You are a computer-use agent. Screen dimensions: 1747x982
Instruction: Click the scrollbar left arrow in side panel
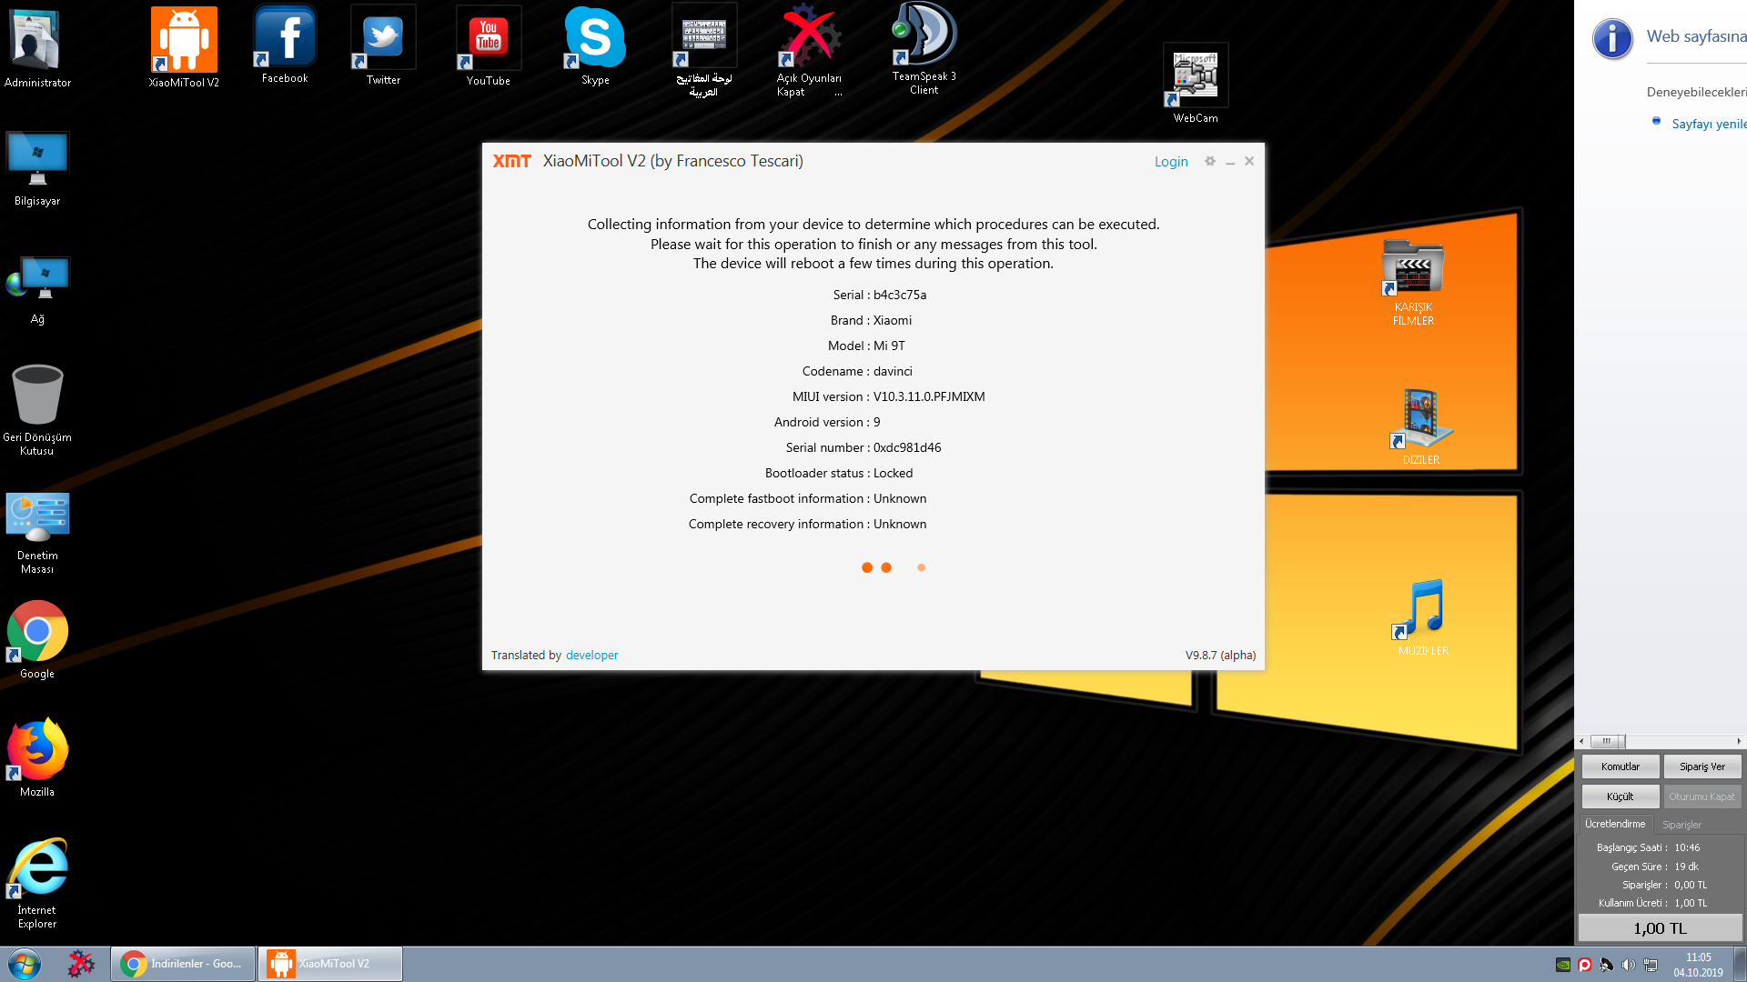pos(1581,741)
